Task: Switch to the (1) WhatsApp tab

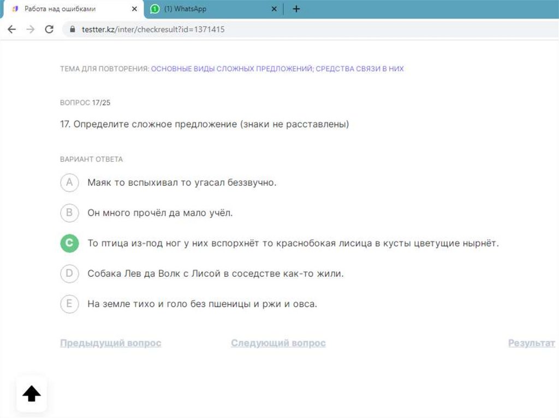Action: pos(213,9)
